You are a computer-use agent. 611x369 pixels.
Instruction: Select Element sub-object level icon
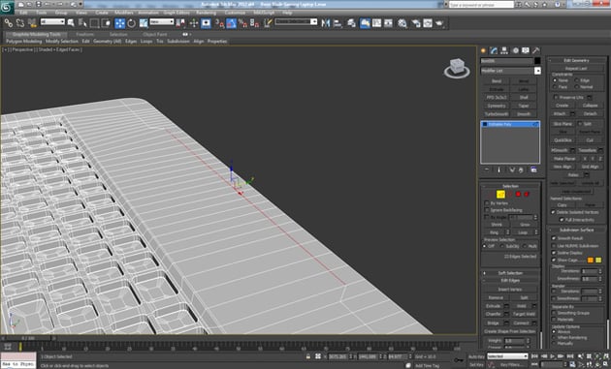pyautogui.click(x=527, y=194)
